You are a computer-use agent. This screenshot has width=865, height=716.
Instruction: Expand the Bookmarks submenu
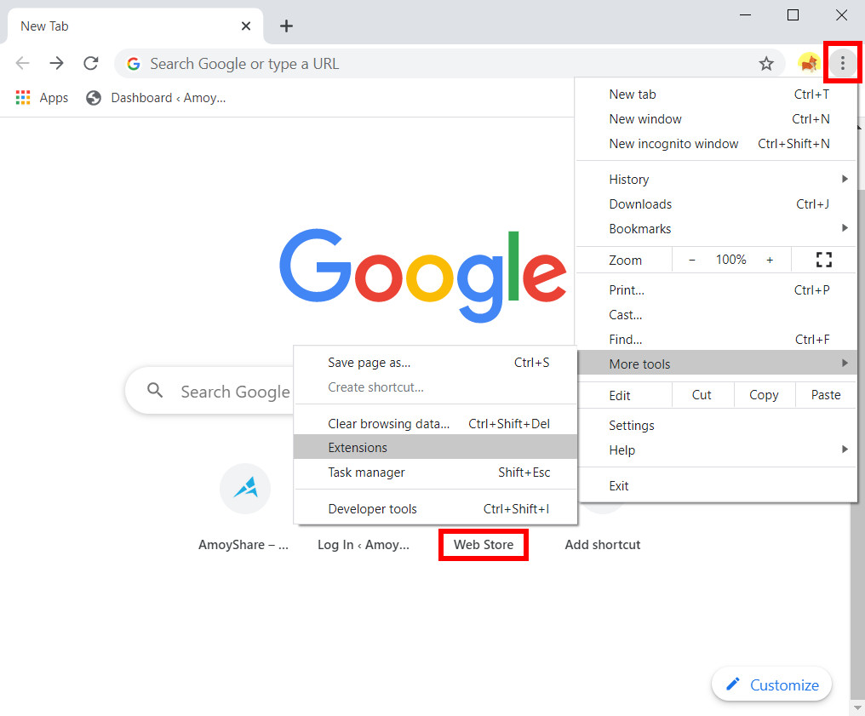pos(717,229)
